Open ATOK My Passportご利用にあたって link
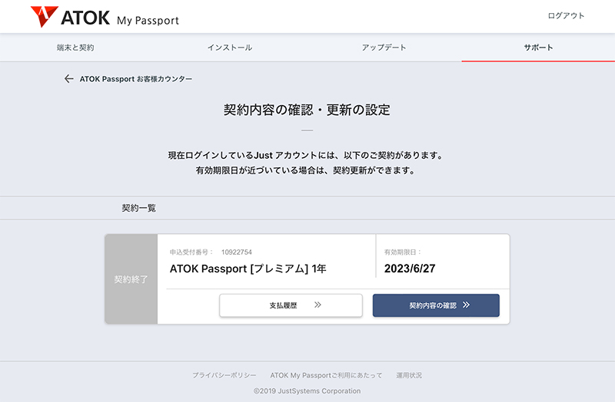The height and width of the screenshot is (402, 615). tap(326, 375)
